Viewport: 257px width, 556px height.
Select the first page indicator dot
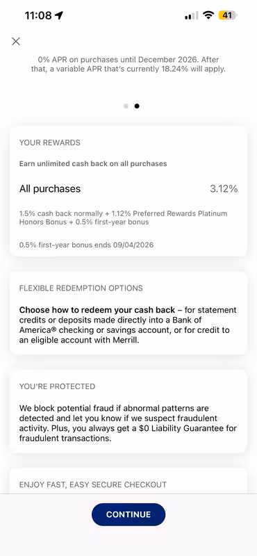click(x=126, y=106)
